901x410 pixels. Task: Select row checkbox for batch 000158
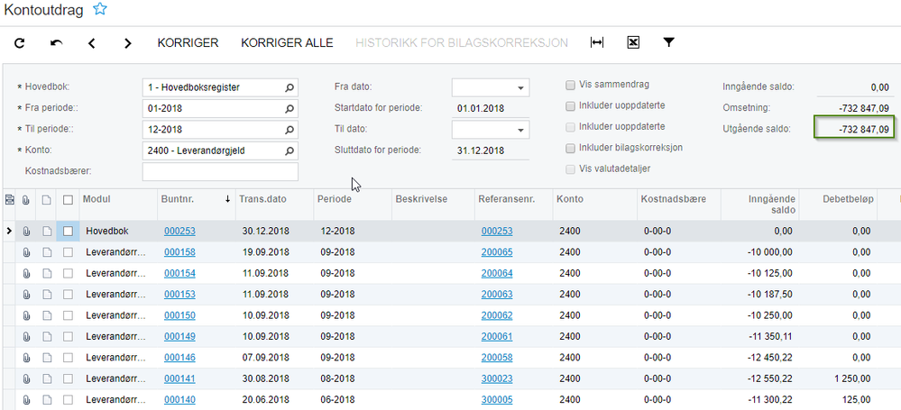pos(68,252)
